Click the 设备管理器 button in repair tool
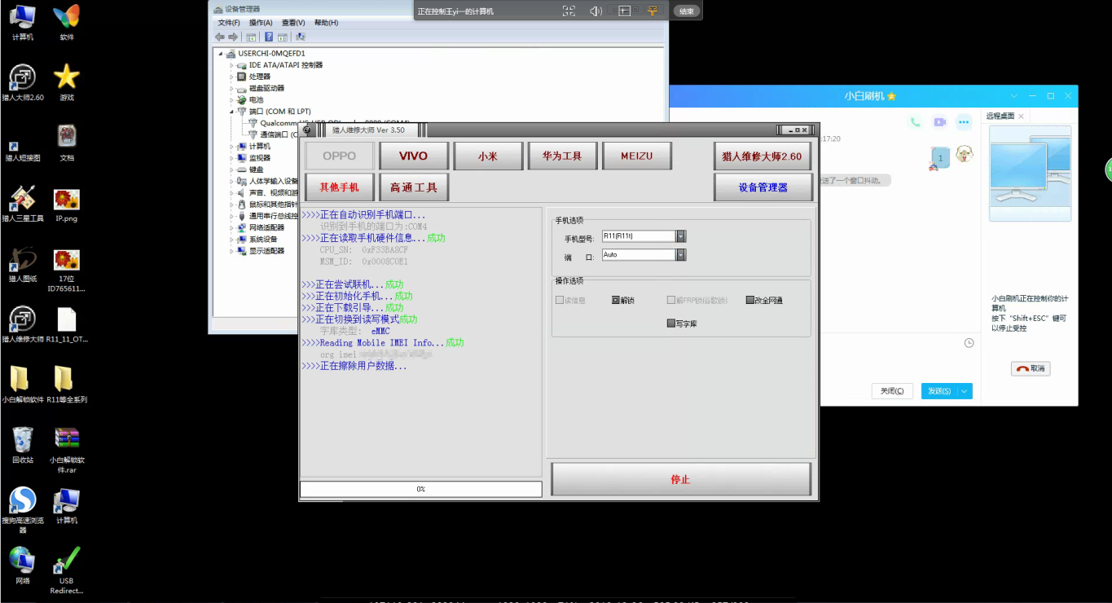The height and width of the screenshot is (603, 1112). coord(763,187)
